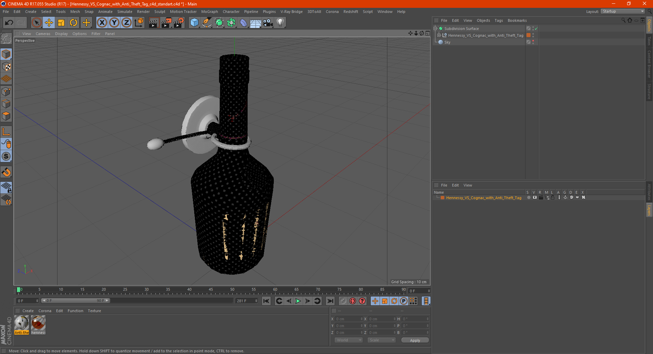Enable the Snap magnet icon

point(6,172)
